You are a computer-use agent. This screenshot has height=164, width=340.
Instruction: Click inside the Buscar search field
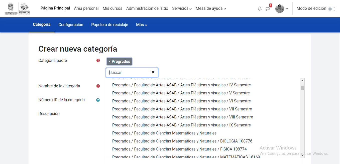click(x=128, y=73)
